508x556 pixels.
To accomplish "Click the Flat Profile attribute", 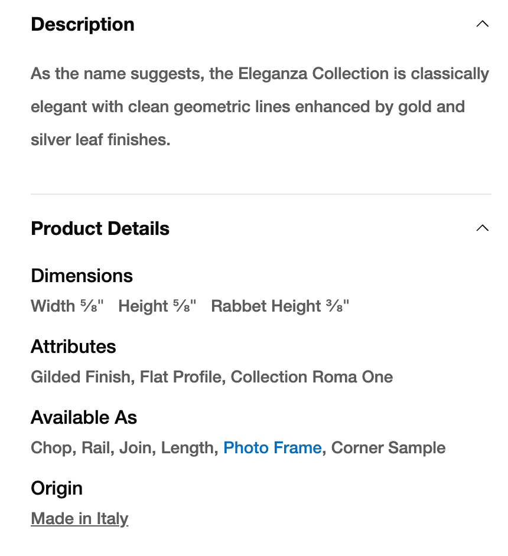I will click(x=183, y=377).
